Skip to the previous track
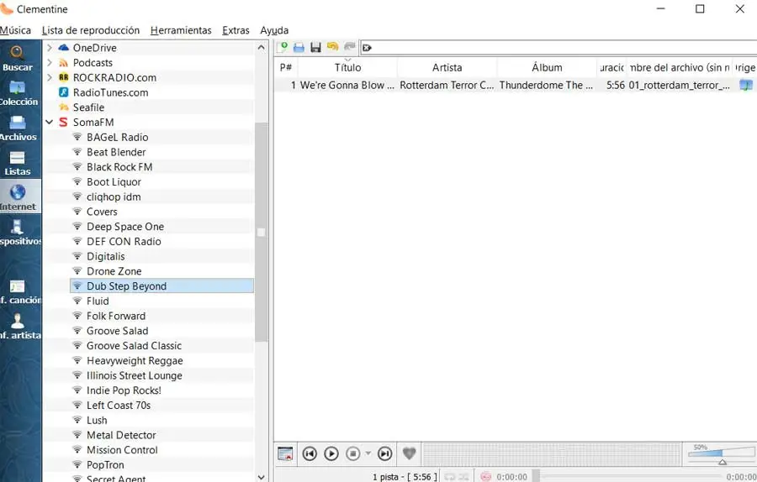Screen dimensions: 757x482 coord(310,453)
